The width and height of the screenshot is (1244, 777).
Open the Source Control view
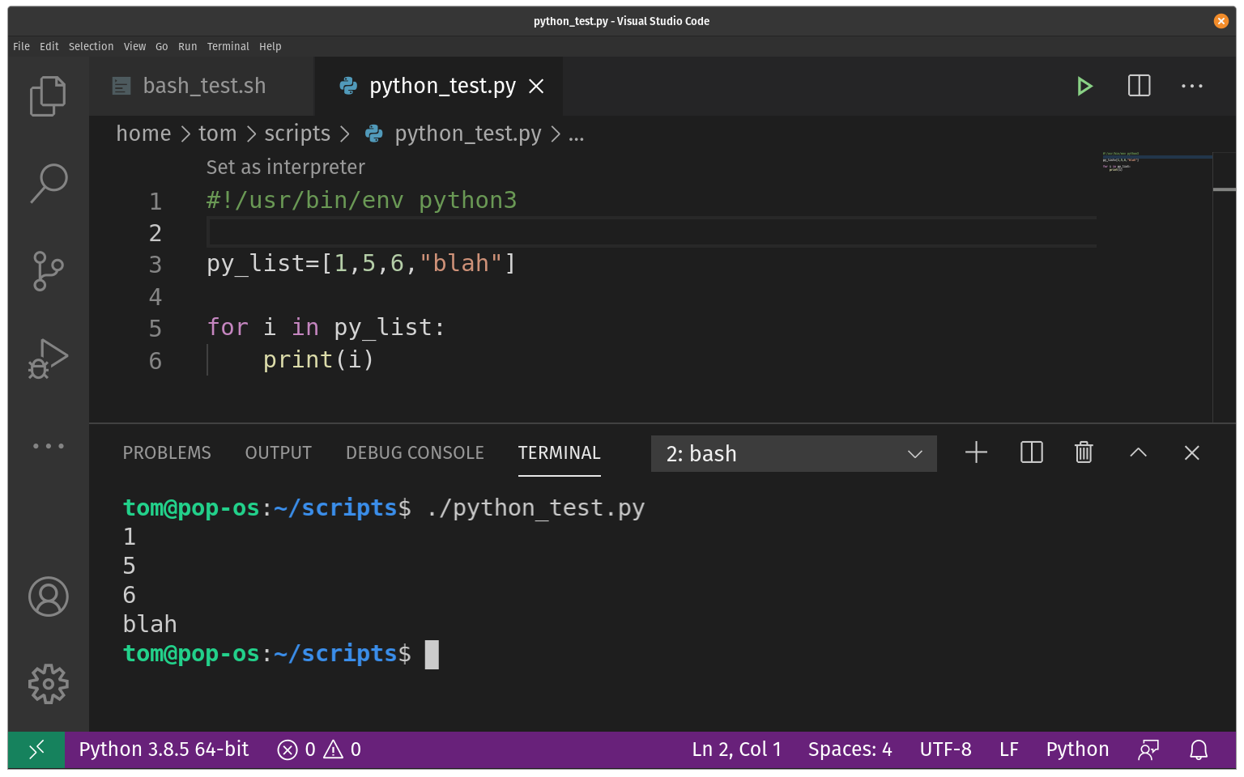click(x=48, y=270)
